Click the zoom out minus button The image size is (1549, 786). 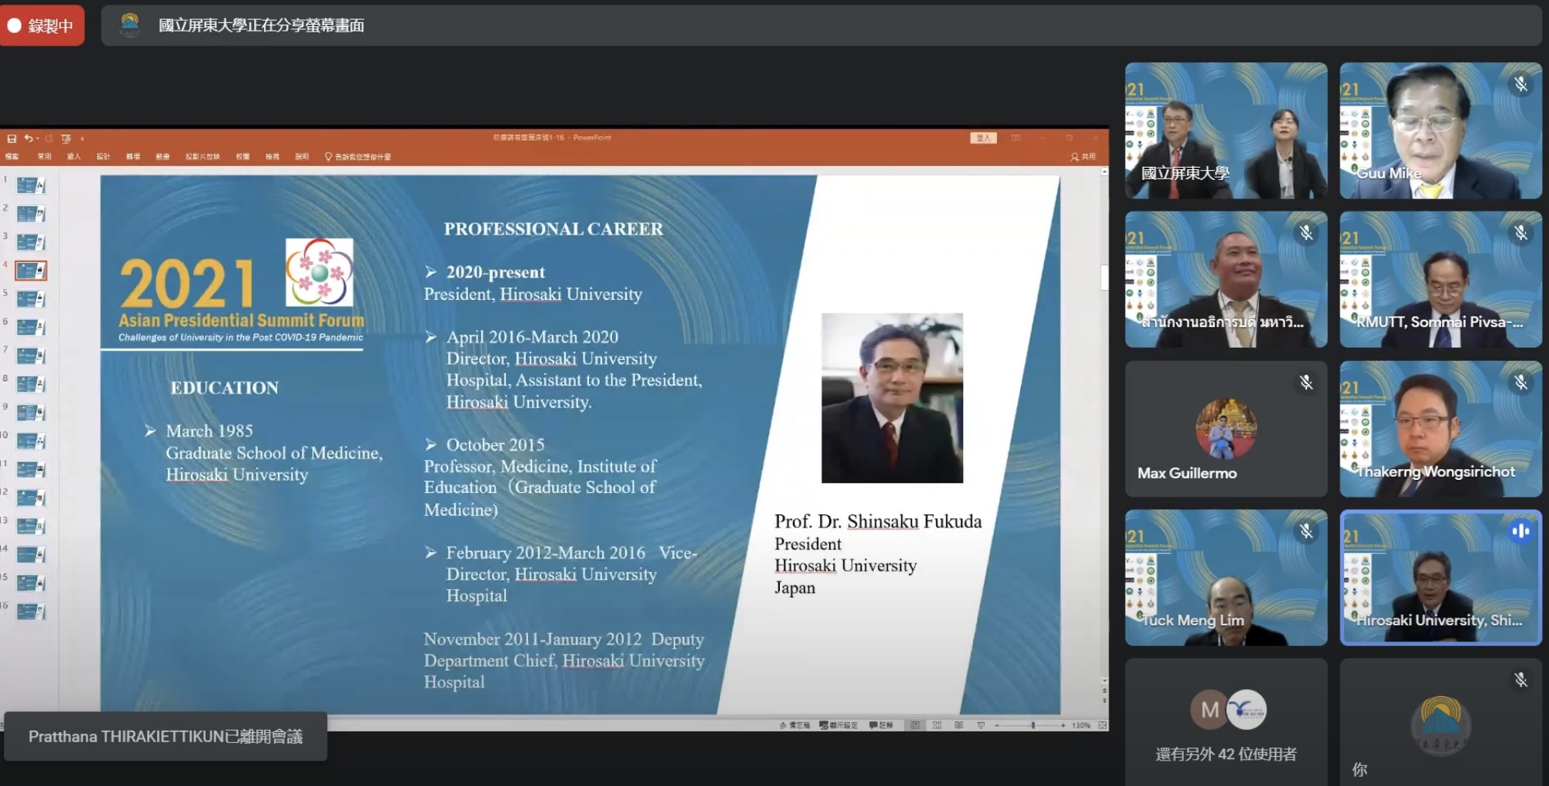(997, 725)
